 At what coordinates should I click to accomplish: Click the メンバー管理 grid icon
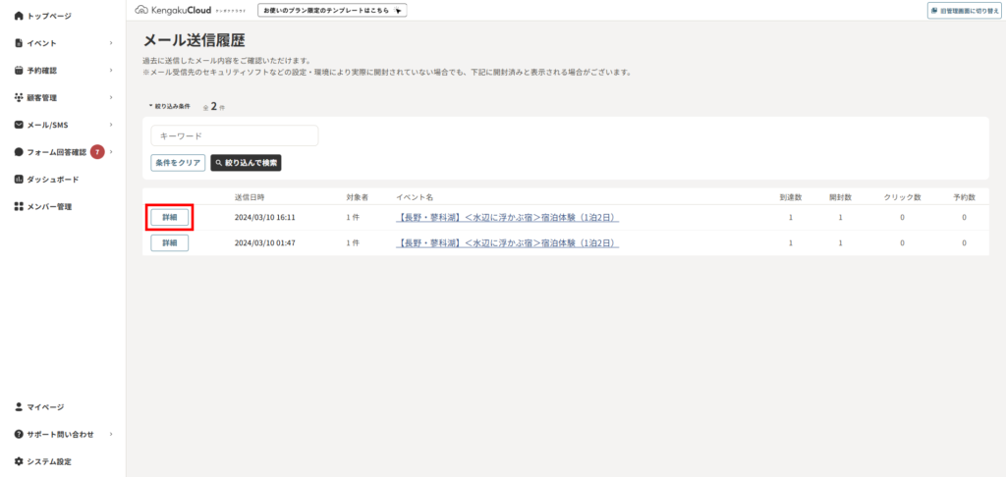tap(19, 207)
